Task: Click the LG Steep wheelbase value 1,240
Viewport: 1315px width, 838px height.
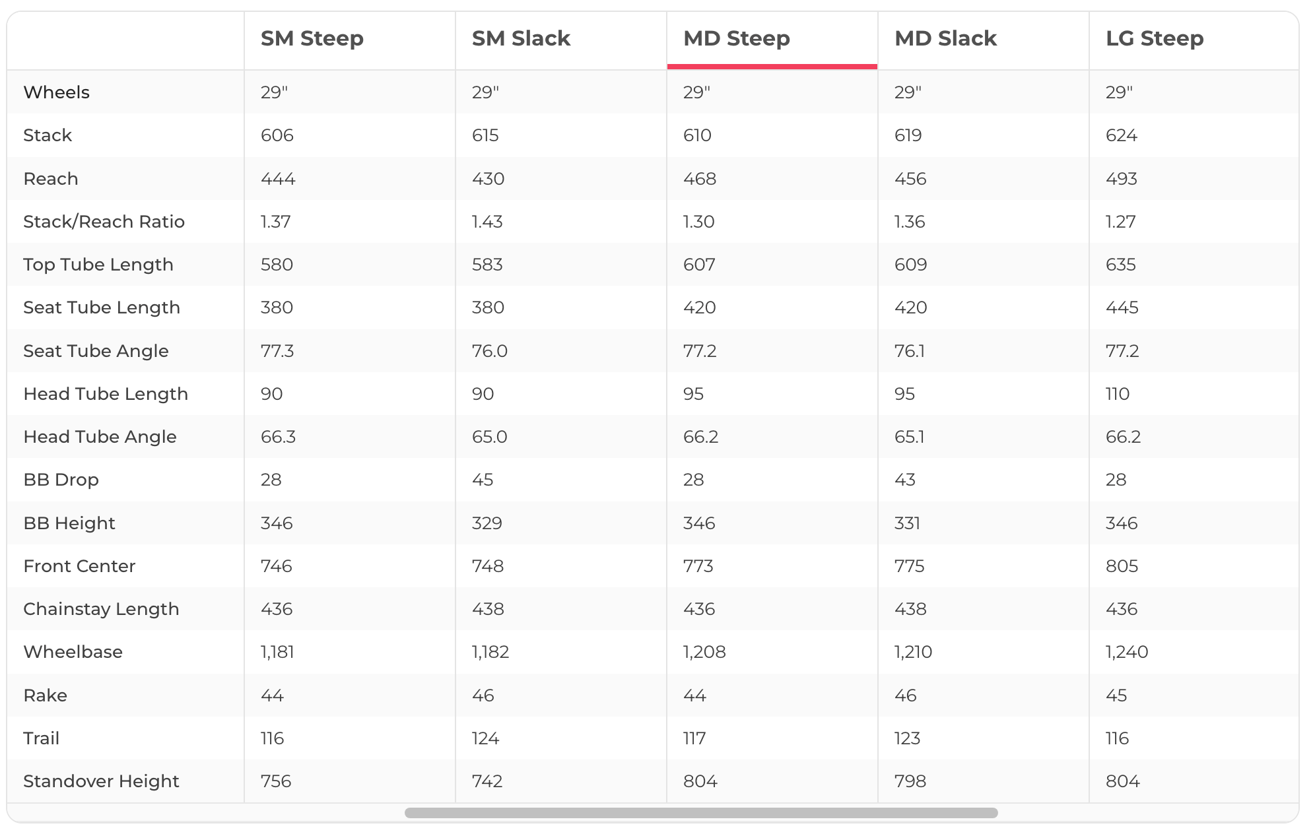Action: (x=1126, y=652)
